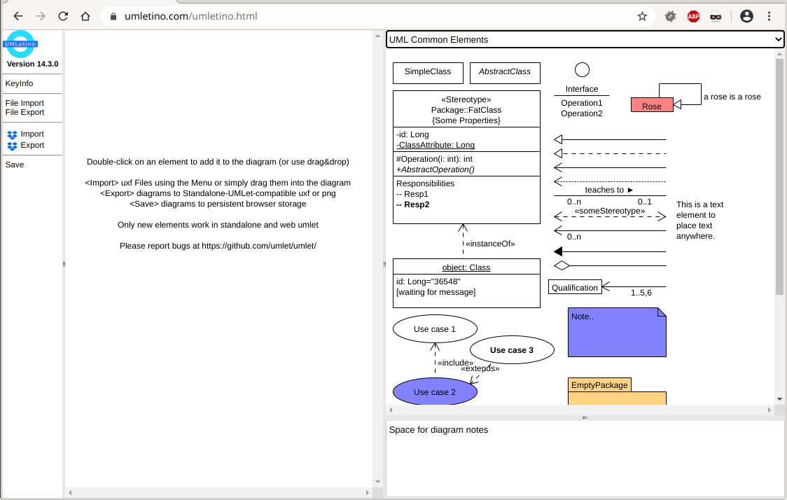Click the «someStereotype» dashed arrow label
787x500 pixels.
(610, 211)
